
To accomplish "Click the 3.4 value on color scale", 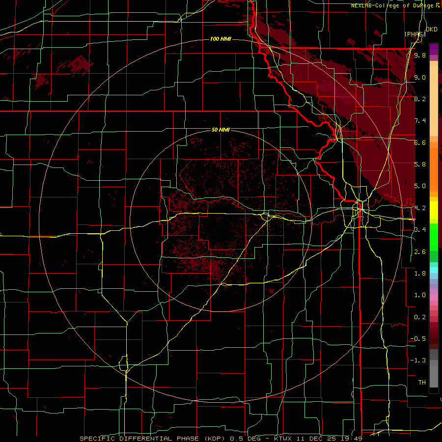I will [x=420, y=230].
